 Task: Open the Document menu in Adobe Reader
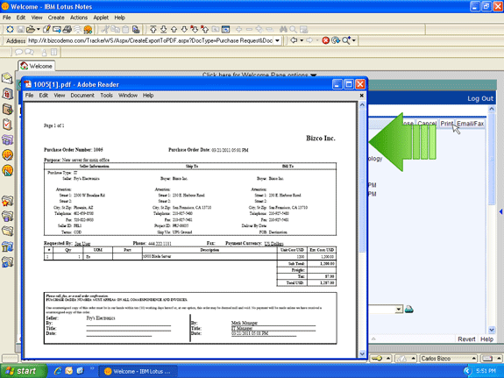pos(82,96)
